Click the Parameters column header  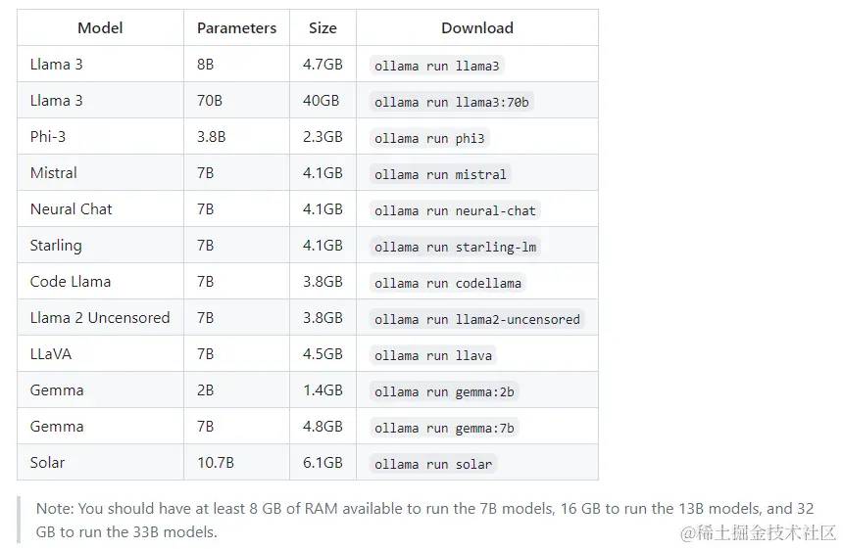(236, 27)
